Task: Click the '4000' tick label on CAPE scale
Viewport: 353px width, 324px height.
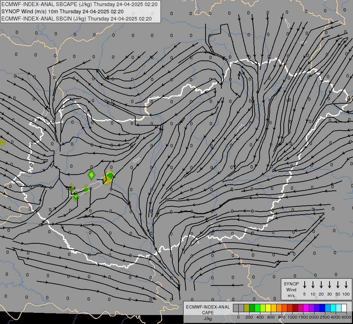Action: pyautogui.click(x=336, y=317)
